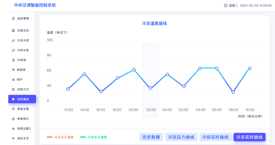The width and height of the screenshot is (275, 145).
Task: Click the 监控管理 sidebar icon
Action: click(13, 19)
